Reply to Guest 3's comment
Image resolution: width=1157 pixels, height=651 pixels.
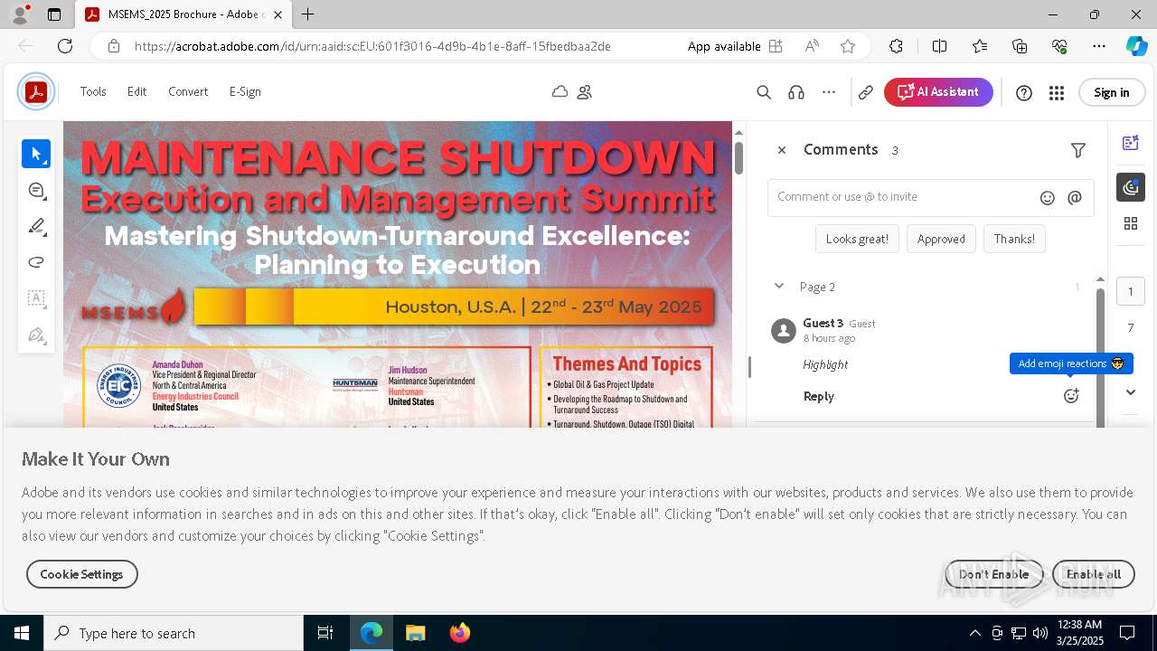(x=819, y=396)
